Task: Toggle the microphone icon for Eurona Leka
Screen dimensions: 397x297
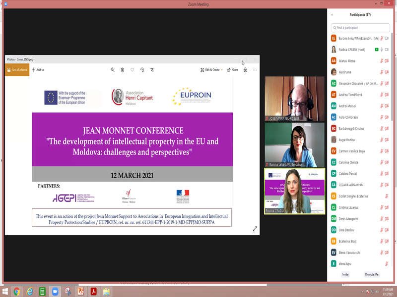Action: tap(382, 38)
